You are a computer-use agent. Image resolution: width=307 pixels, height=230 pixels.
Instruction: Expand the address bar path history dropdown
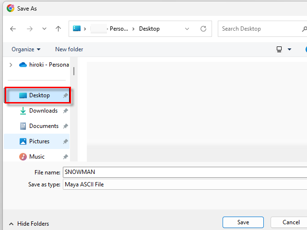point(187,29)
